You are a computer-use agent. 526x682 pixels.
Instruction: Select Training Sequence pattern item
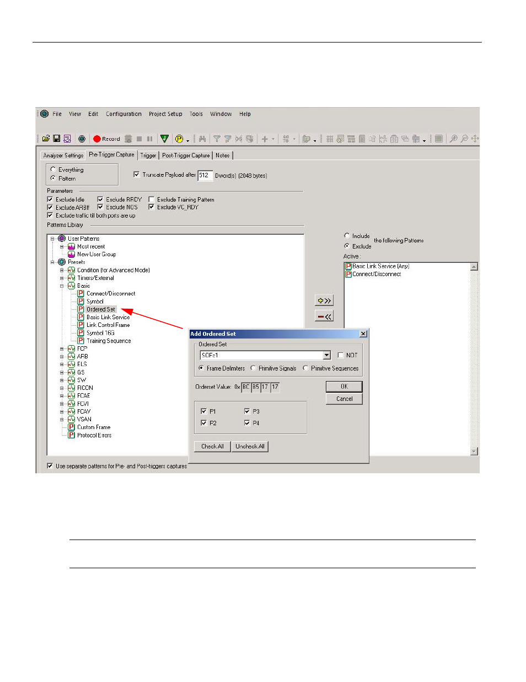[x=109, y=341]
